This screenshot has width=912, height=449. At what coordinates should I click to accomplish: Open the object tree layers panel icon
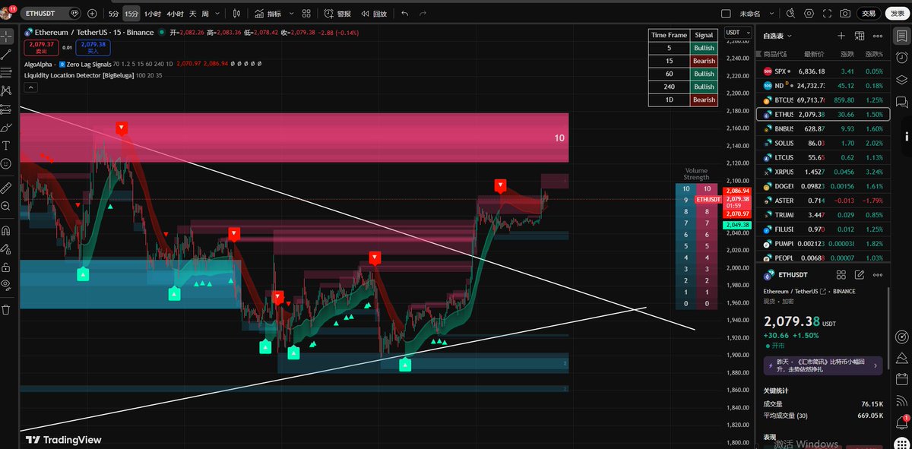[x=901, y=80]
